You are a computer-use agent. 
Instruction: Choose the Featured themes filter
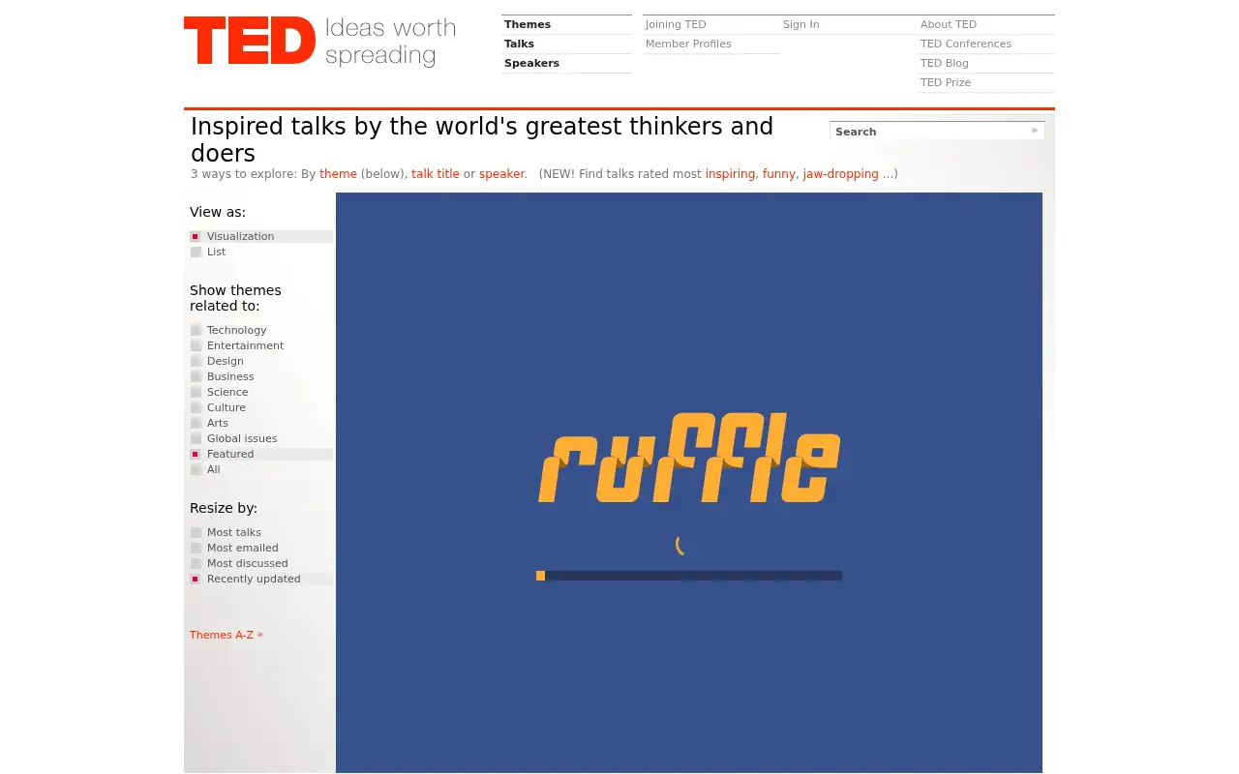pos(260,454)
